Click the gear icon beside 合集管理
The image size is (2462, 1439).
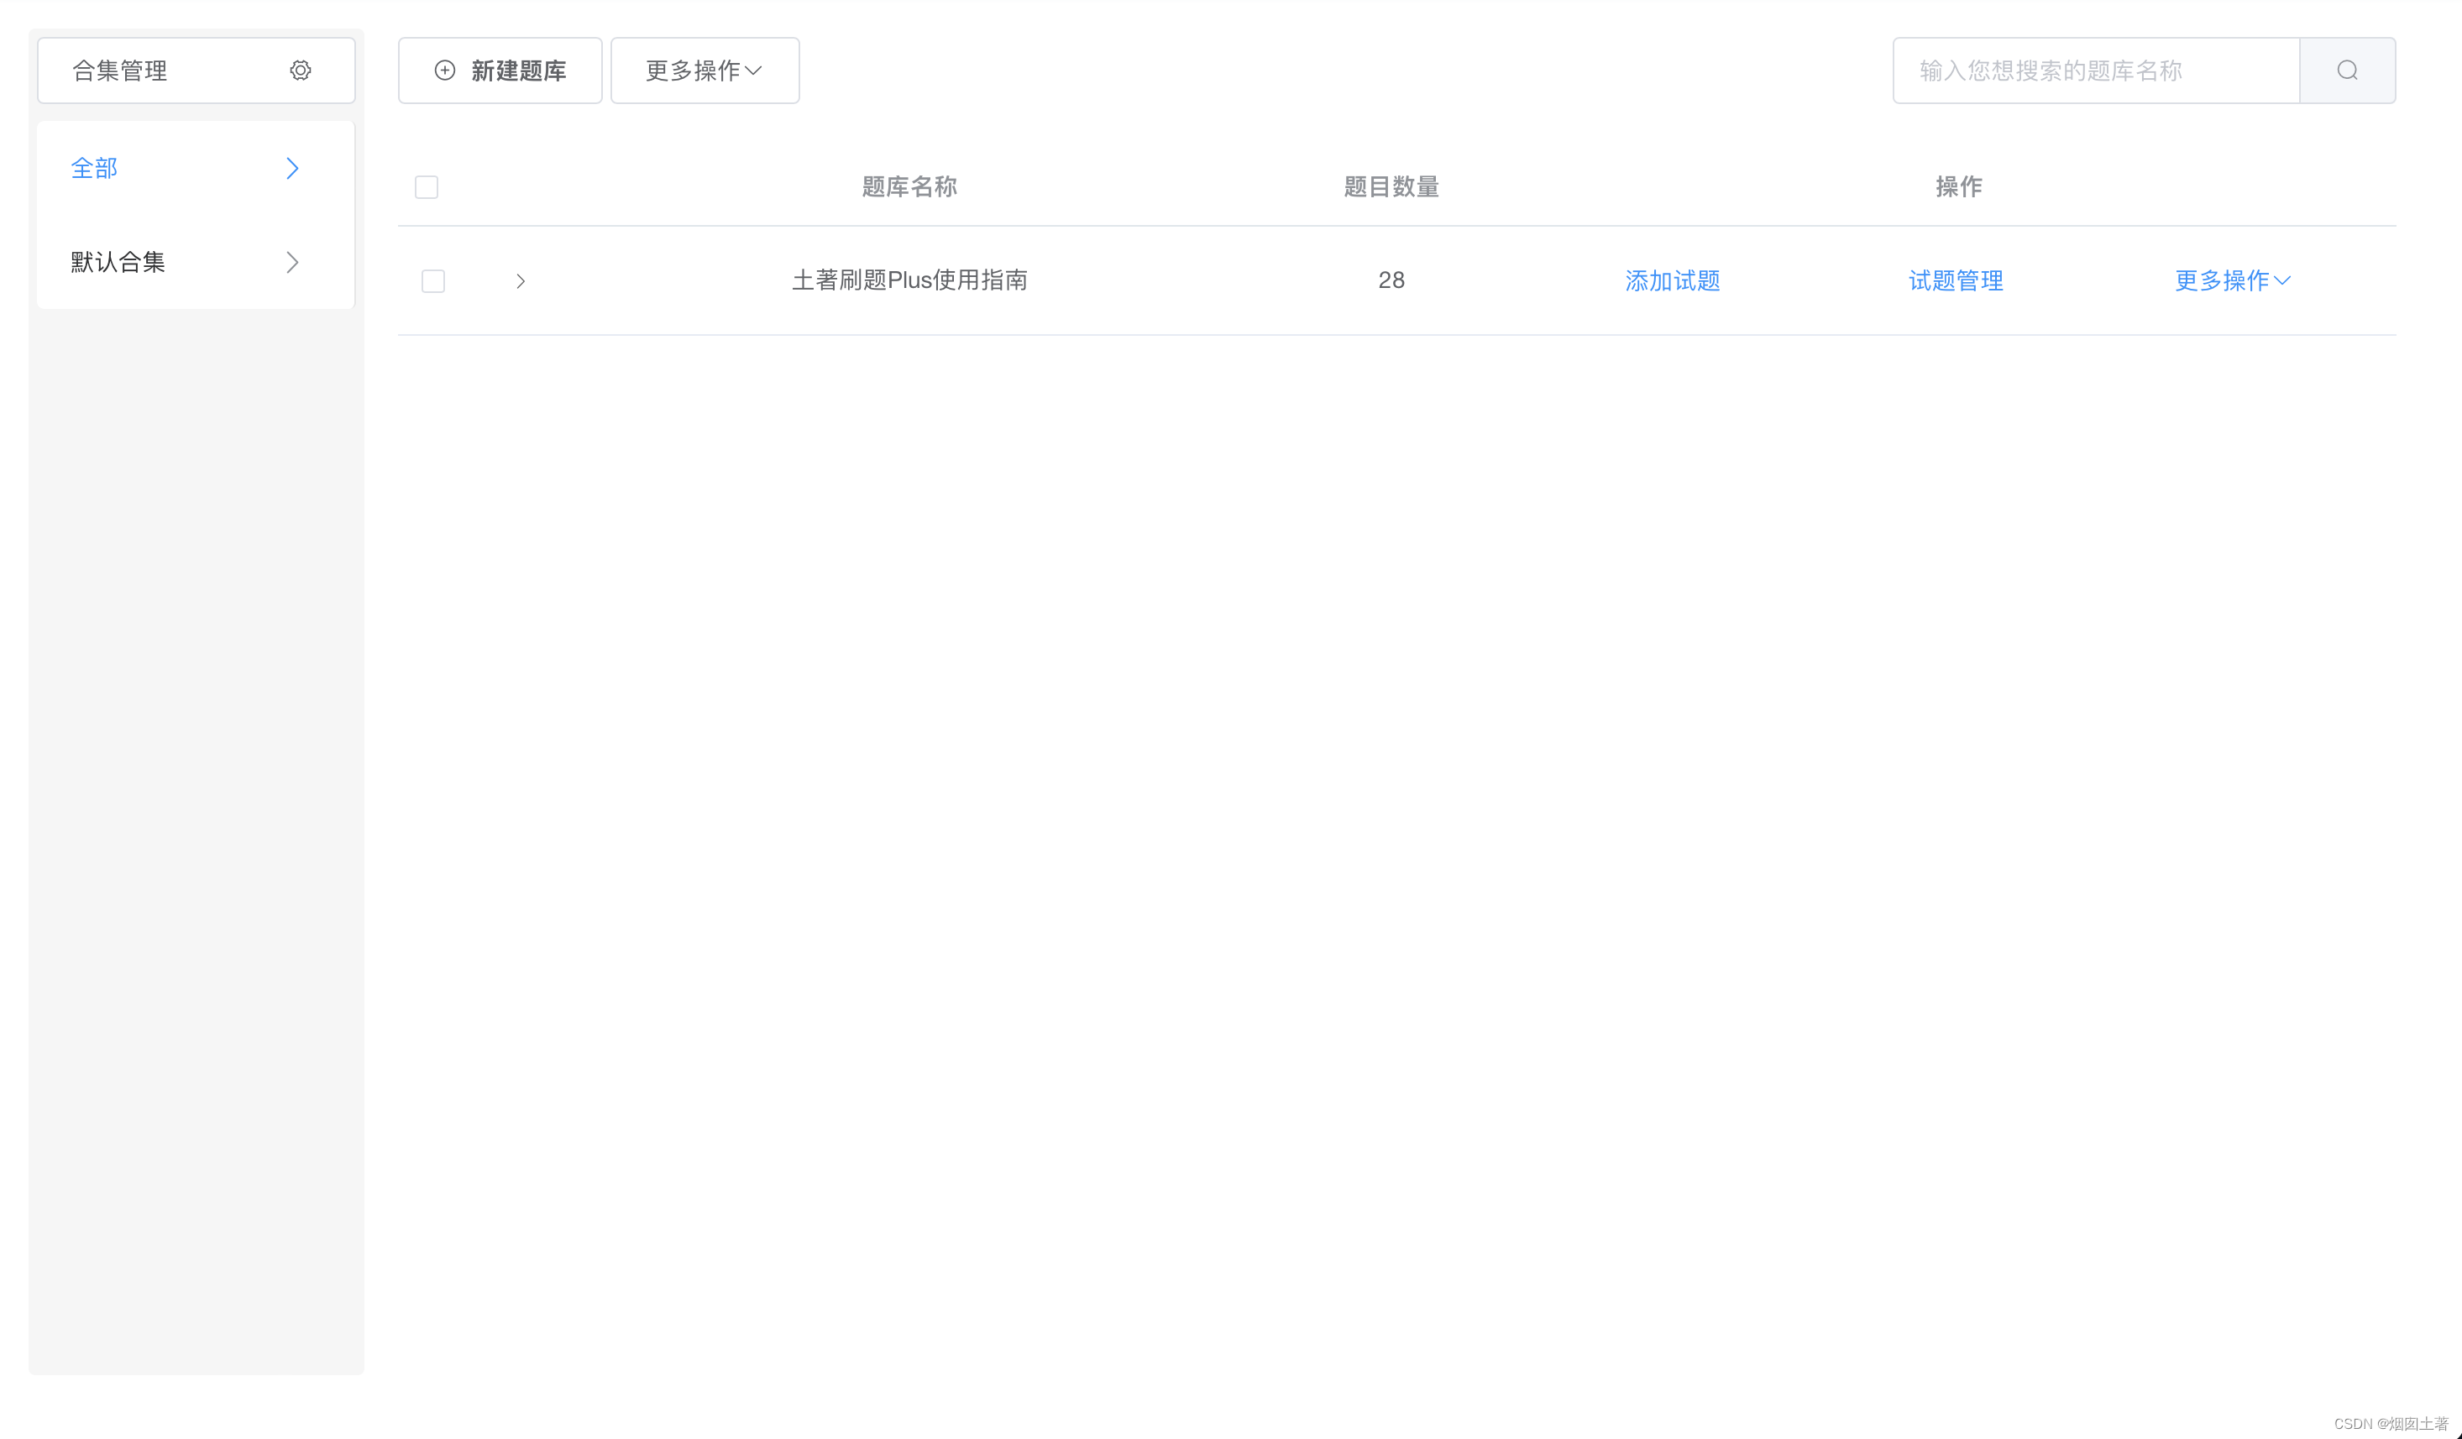click(x=300, y=71)
